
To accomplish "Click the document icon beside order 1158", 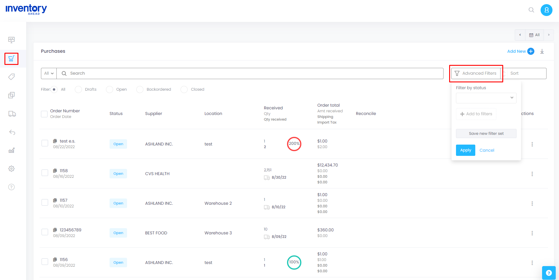I will coord(55,171).
